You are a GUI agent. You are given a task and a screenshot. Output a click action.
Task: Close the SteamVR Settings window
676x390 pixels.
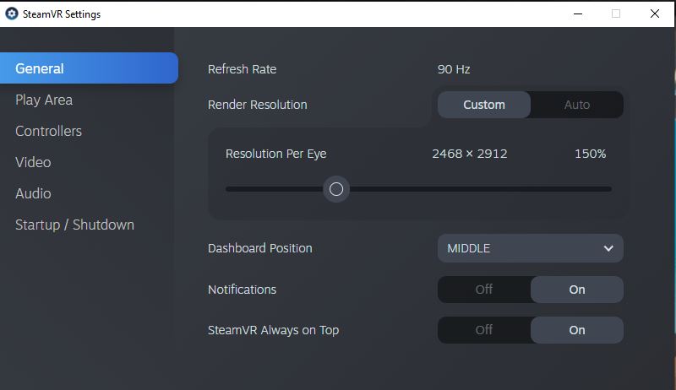click(655, 14)
